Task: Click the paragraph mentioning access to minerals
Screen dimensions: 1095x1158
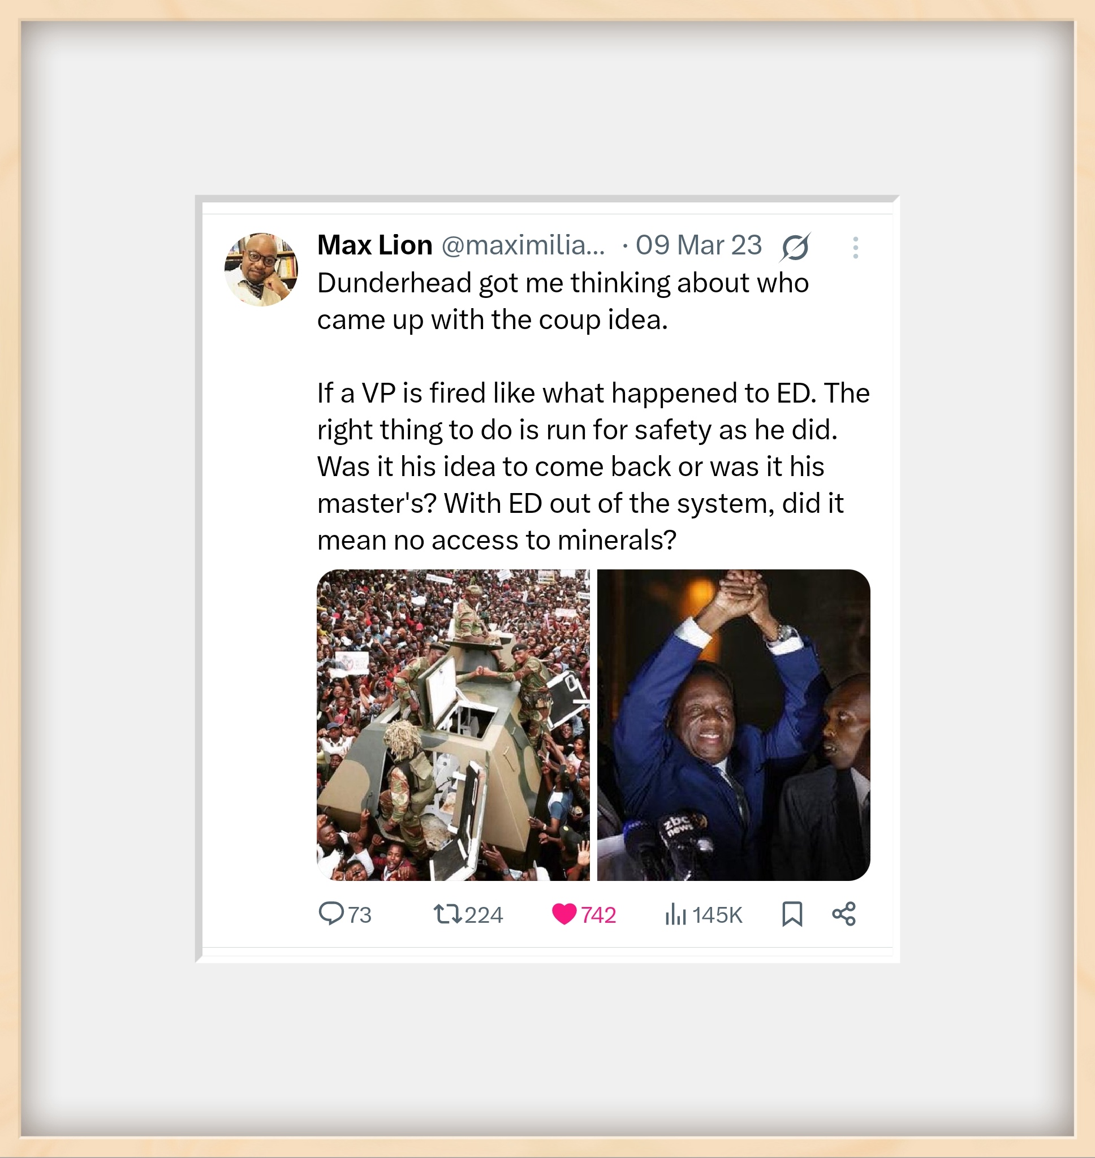Action: click(594, 466)
